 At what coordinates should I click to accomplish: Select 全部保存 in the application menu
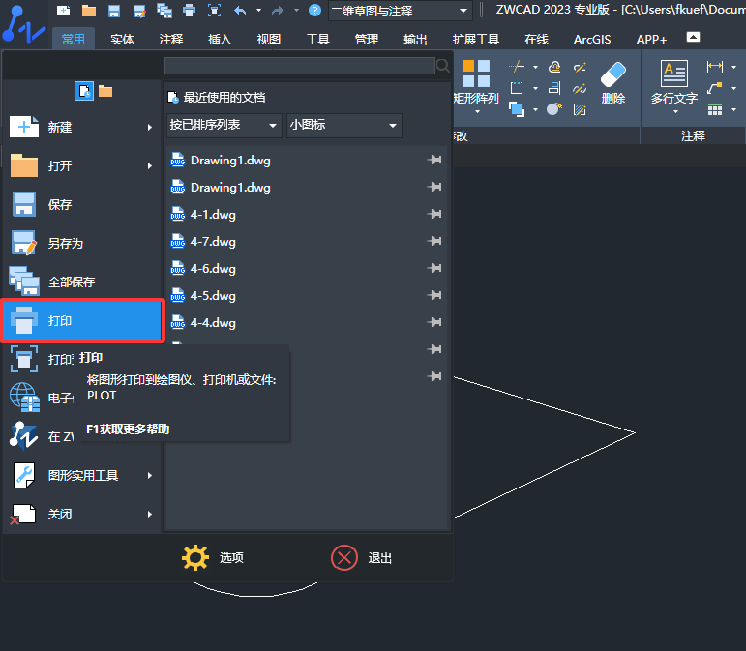[82, 281]
